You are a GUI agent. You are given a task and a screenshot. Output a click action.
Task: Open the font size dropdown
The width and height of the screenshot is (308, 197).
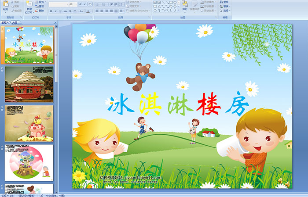point(77,4)
